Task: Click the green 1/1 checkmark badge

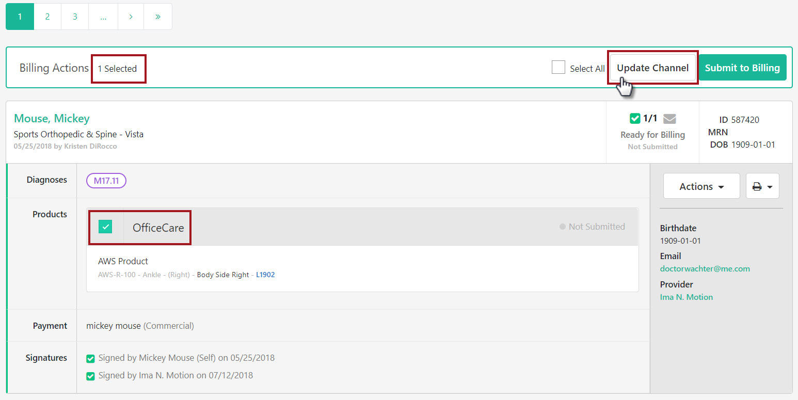Action: [x=636, y=118]
